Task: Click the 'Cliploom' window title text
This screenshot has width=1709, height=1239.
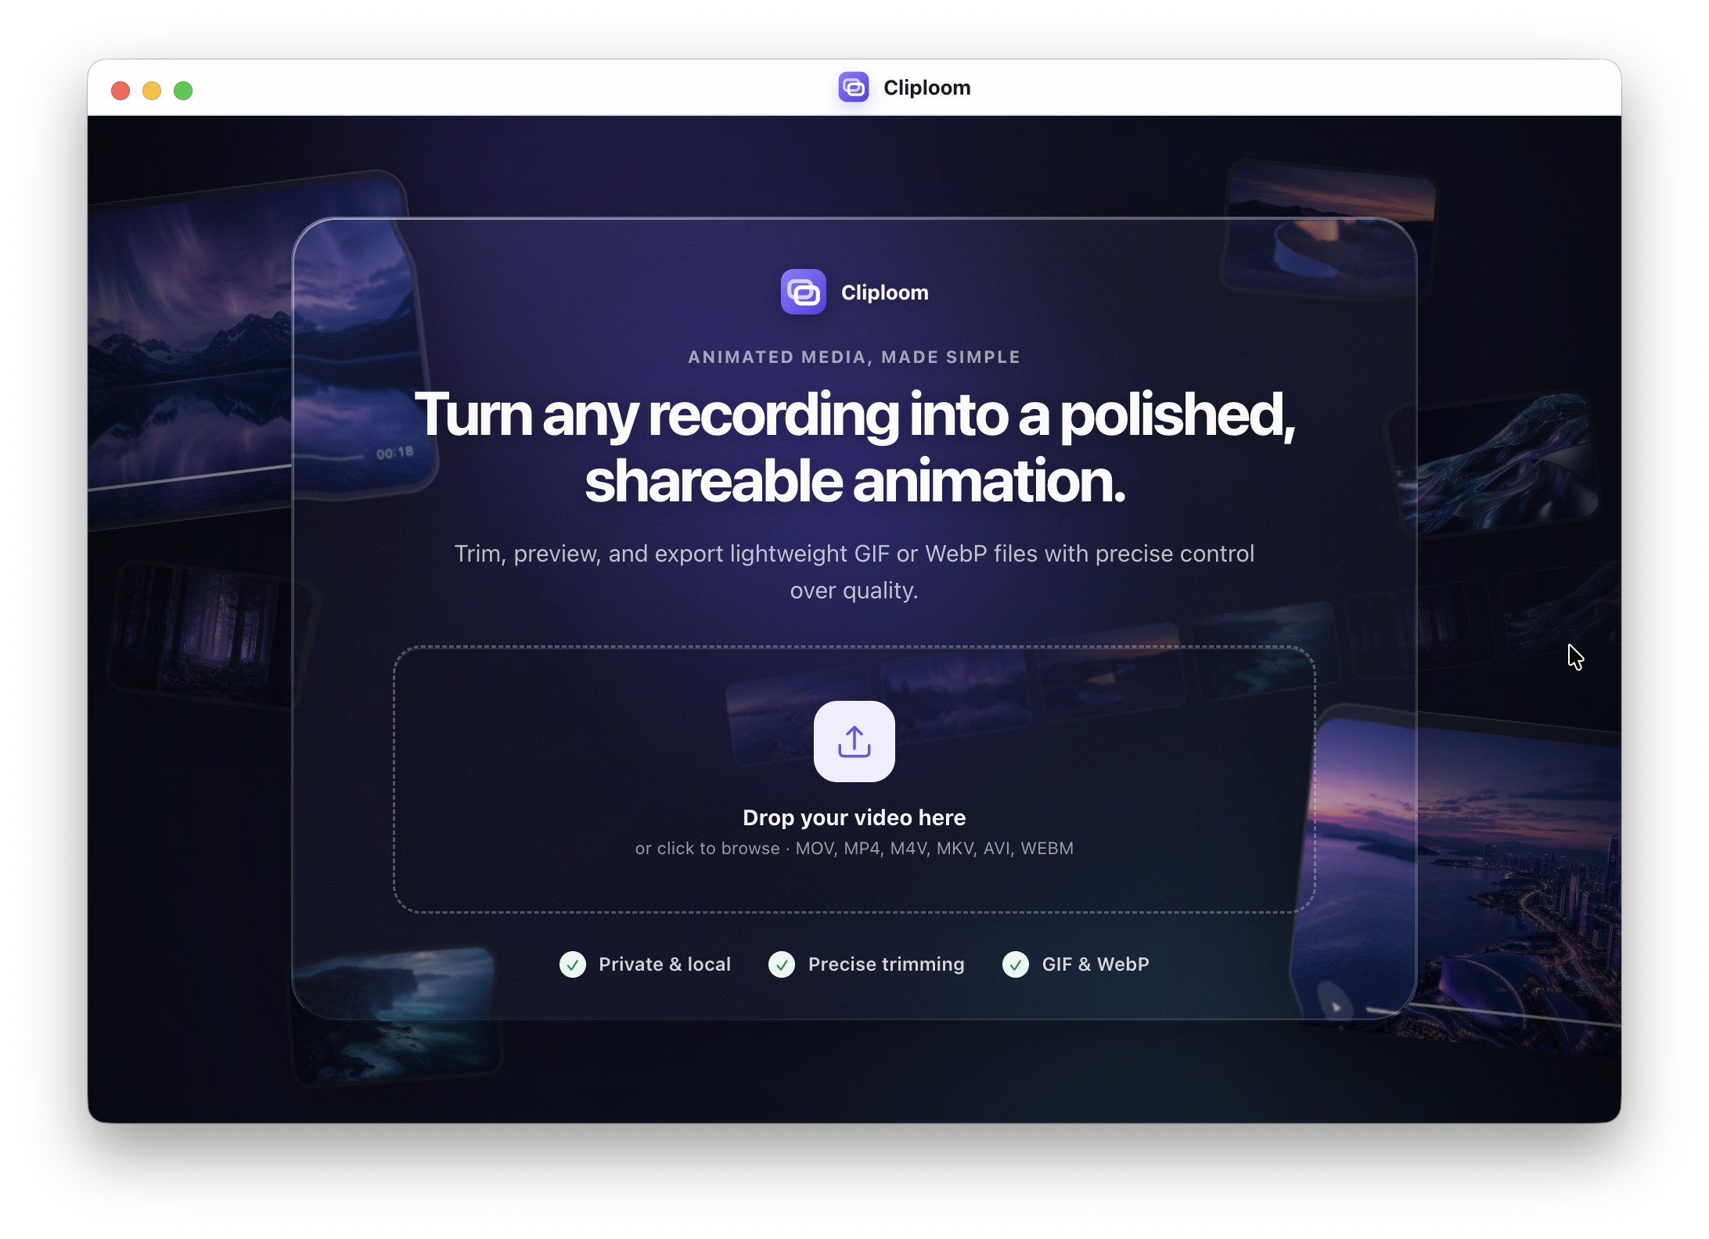Action: (926, 88)
